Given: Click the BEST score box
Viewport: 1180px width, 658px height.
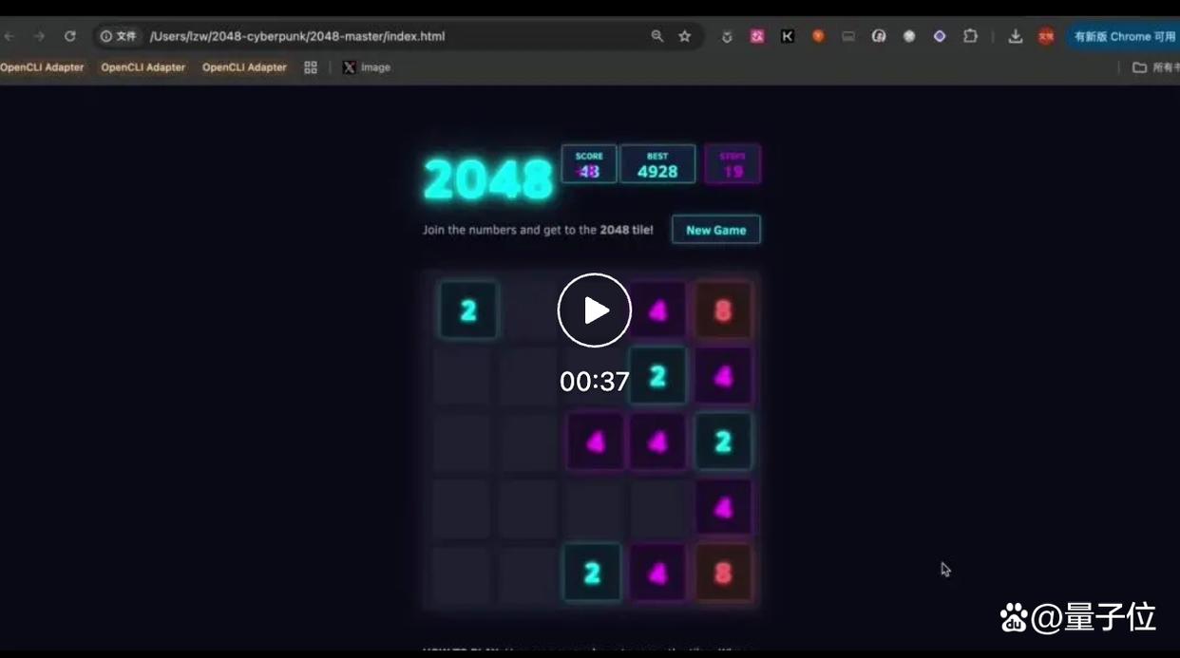Looking at the screenshot, I should click(657, 164).
